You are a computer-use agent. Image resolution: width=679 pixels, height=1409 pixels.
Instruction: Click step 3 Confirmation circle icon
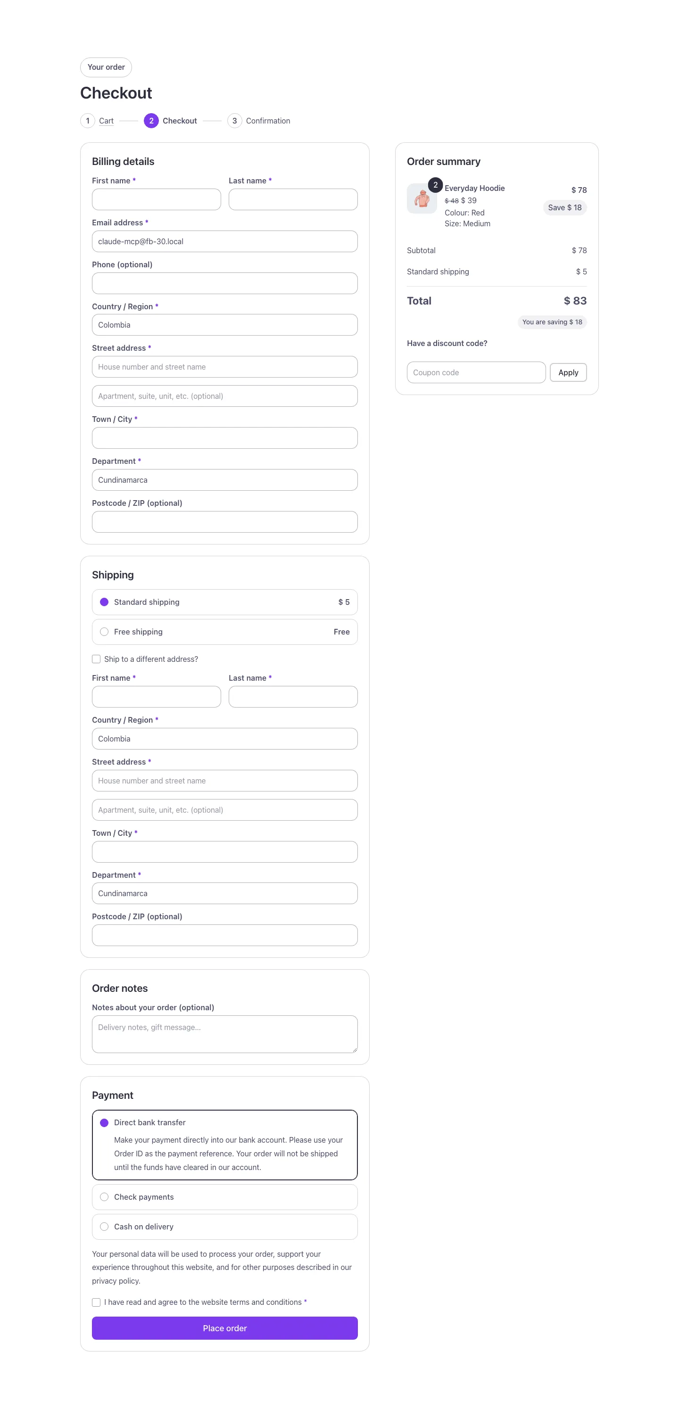(235, 121)
